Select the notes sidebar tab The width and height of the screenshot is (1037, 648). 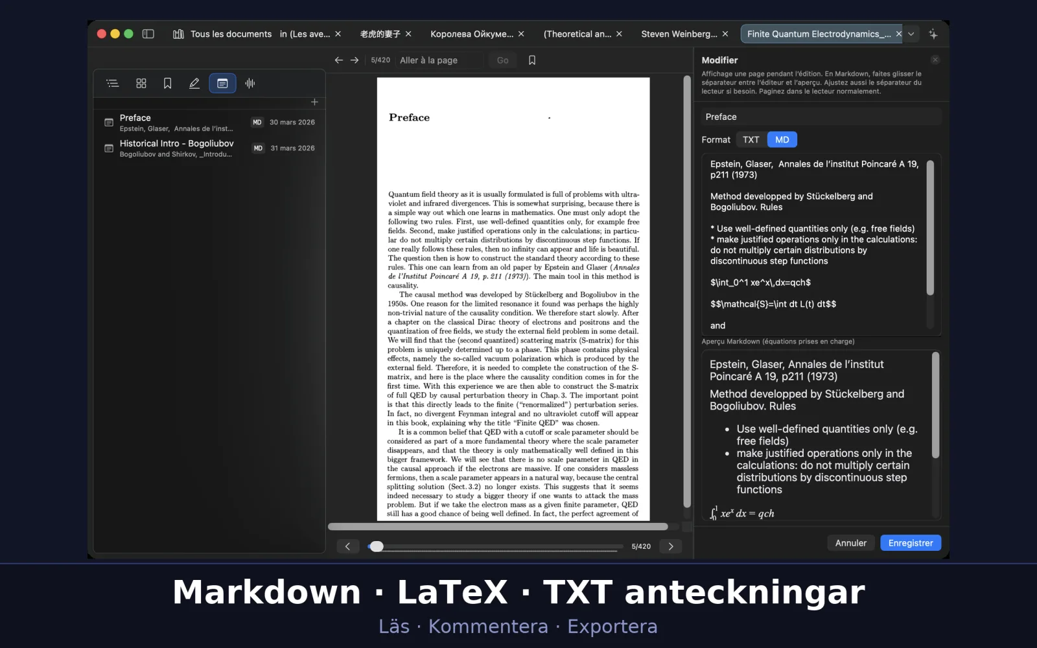pyautogui.click(x=222, y=83)
